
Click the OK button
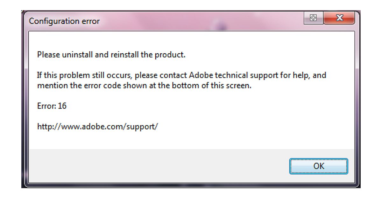pos(319,166)
